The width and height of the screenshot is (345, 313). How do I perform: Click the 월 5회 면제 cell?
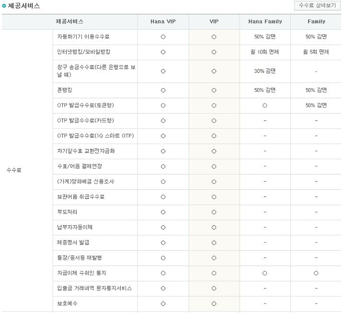[x=316, y=52]
